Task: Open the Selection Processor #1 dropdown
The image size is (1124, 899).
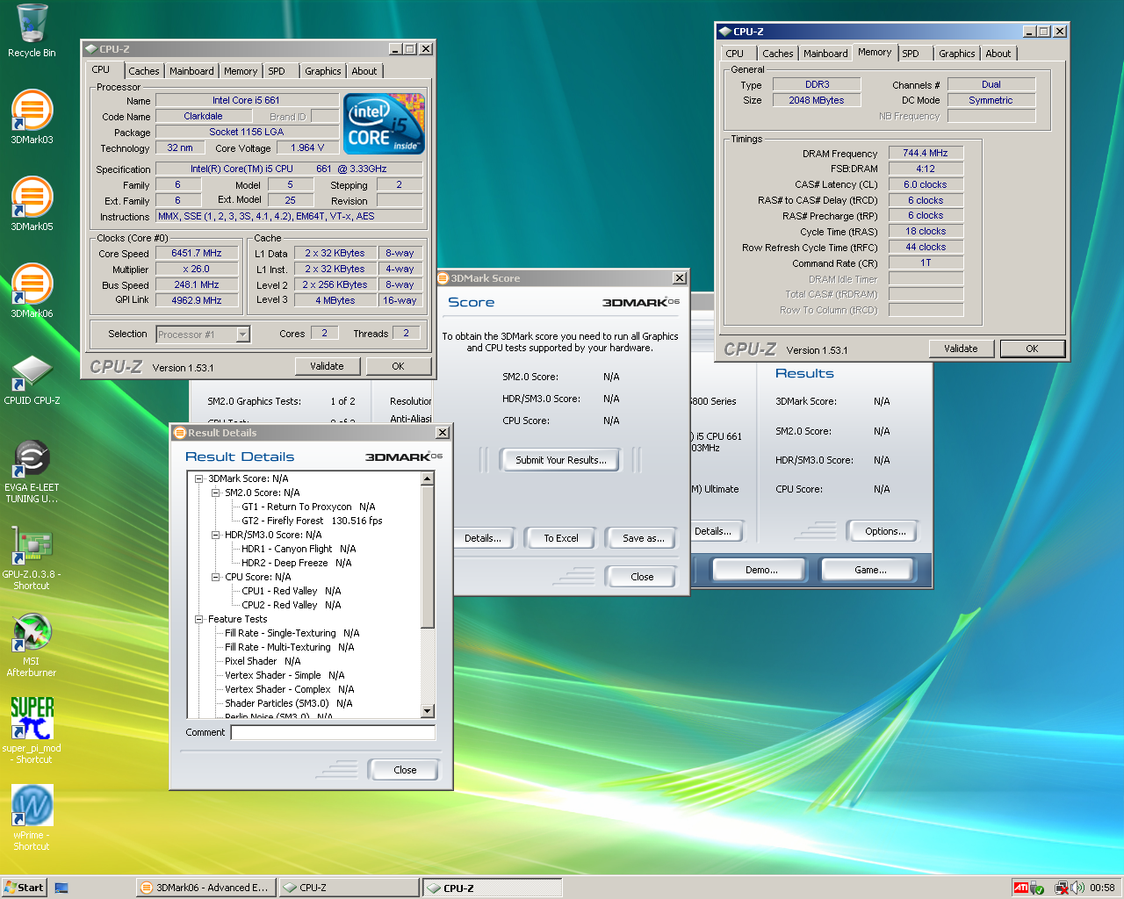Action: point(203,334)
